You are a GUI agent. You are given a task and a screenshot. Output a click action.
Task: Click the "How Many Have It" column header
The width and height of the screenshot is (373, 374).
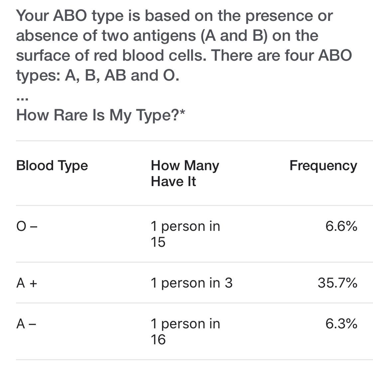coord(185,173)
